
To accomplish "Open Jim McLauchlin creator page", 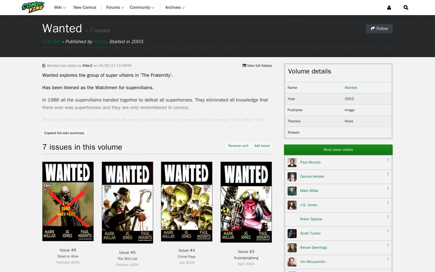I will click(x=313, y=262).
